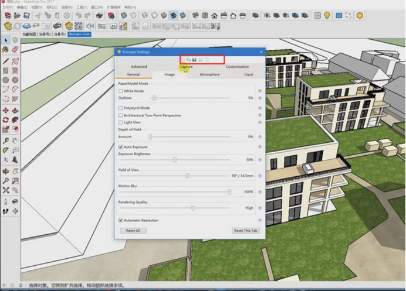The image size is (406, 291).
Task: Click info icon beside Rendering Quality
Action: (x=260, y=208)
